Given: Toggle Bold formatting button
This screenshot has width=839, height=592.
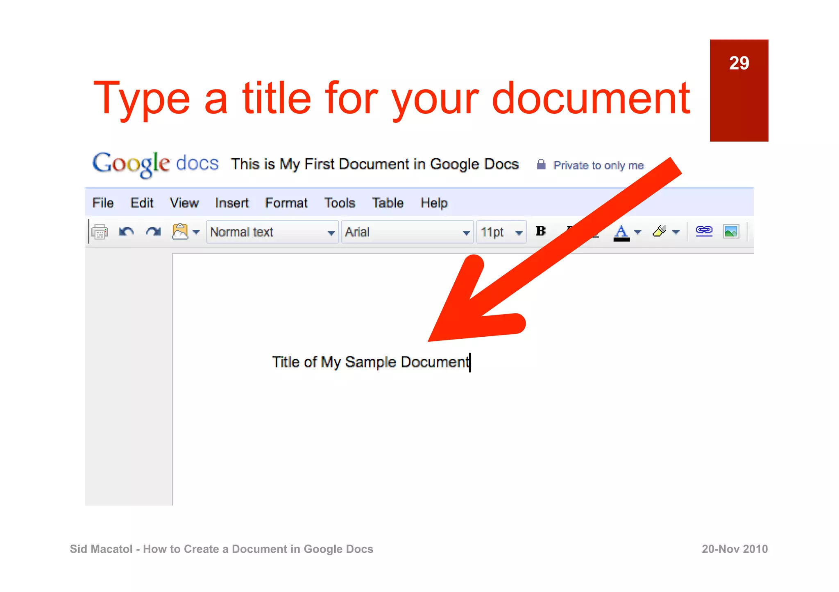Looking at the screenshot, I should click(x=541, y=231).
